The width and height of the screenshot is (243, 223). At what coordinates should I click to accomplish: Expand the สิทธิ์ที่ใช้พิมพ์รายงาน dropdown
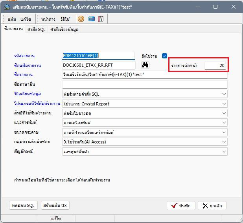pos(224,113)
